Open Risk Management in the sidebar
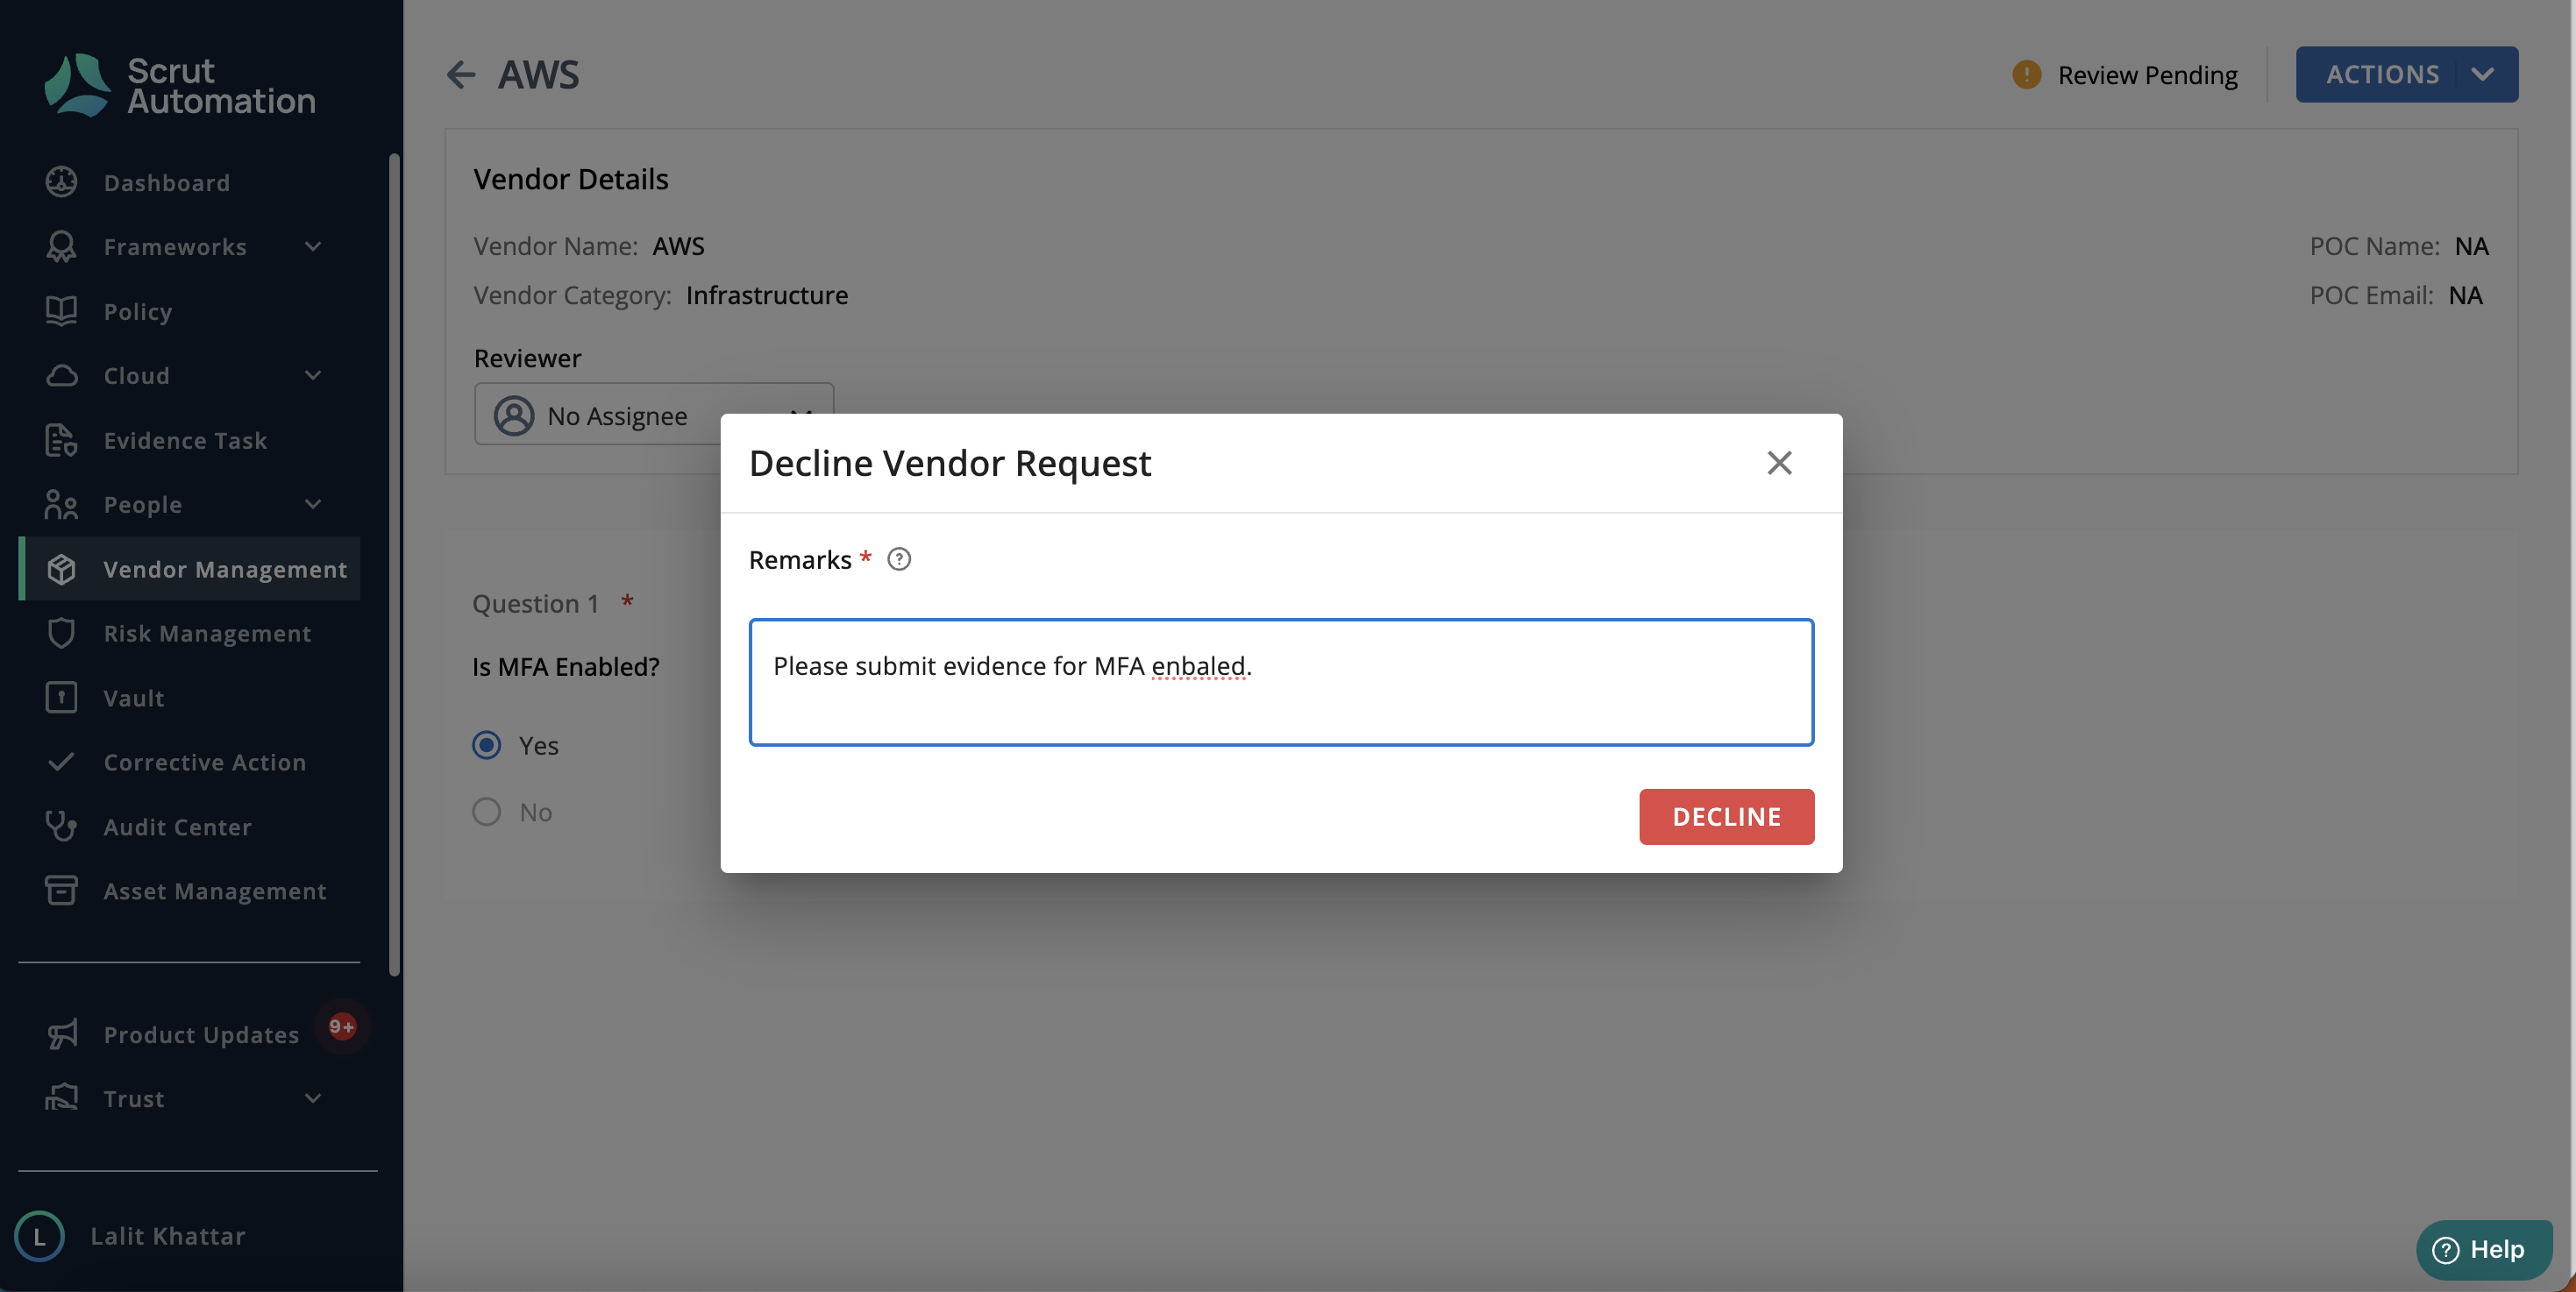Image resolution: width=2576 pixels, height=1292 pixels. tap(207, 633)
